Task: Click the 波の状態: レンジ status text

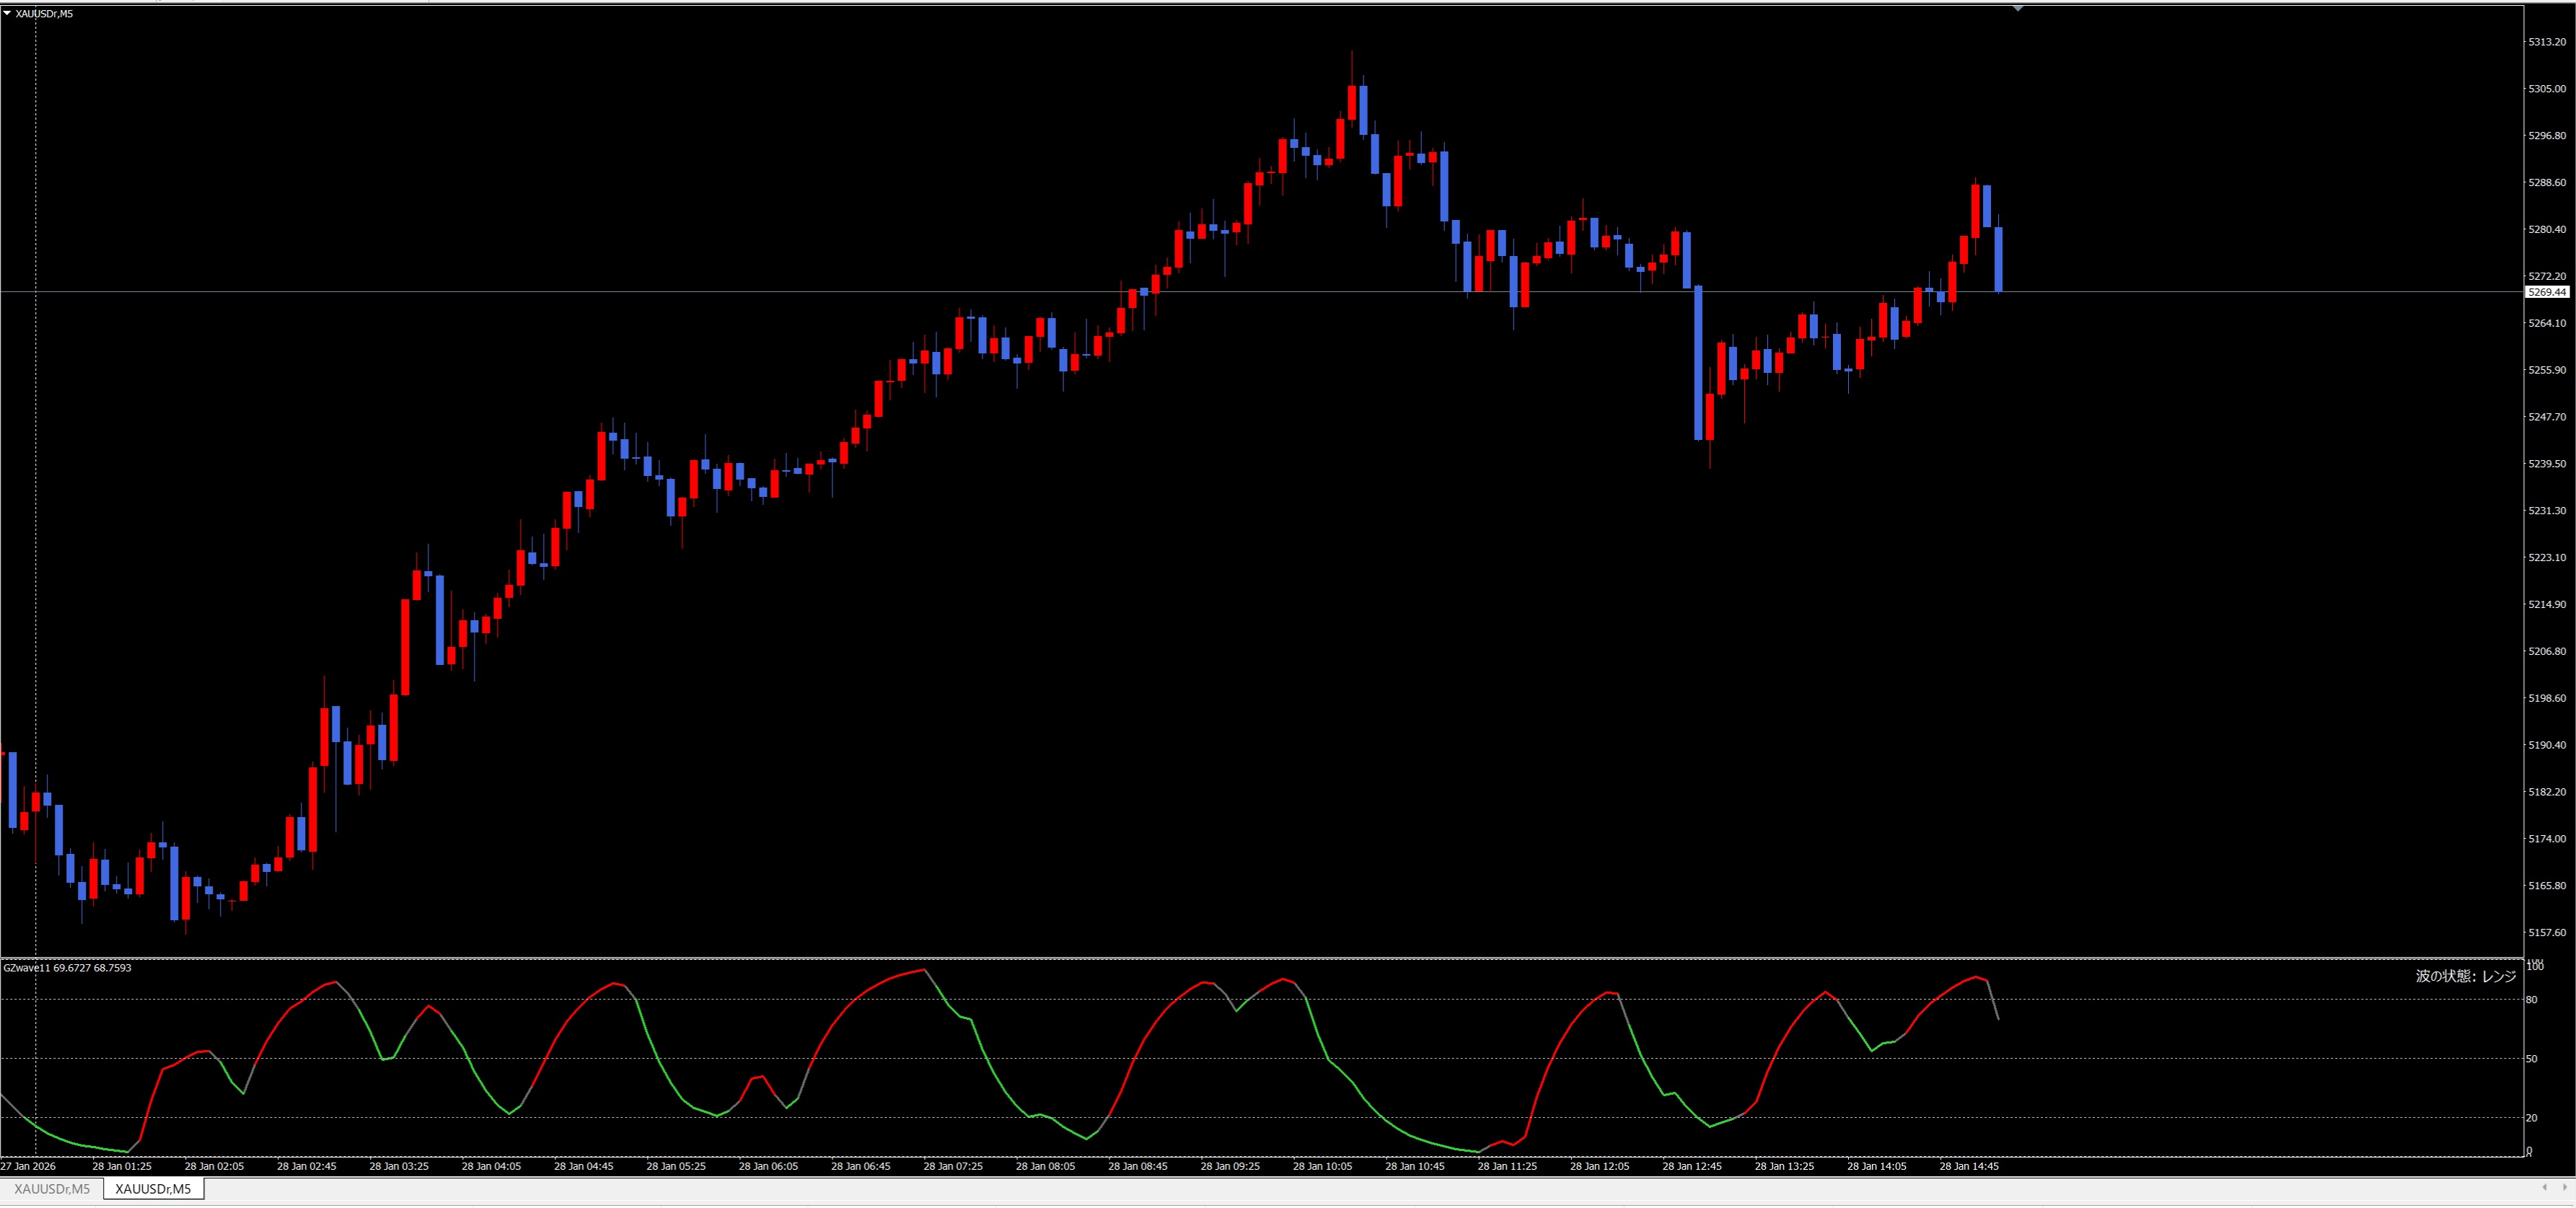Action: [x=2465, y=976]
